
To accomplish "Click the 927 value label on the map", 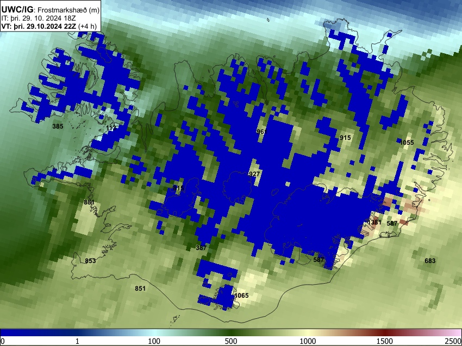I will (254, 174).
